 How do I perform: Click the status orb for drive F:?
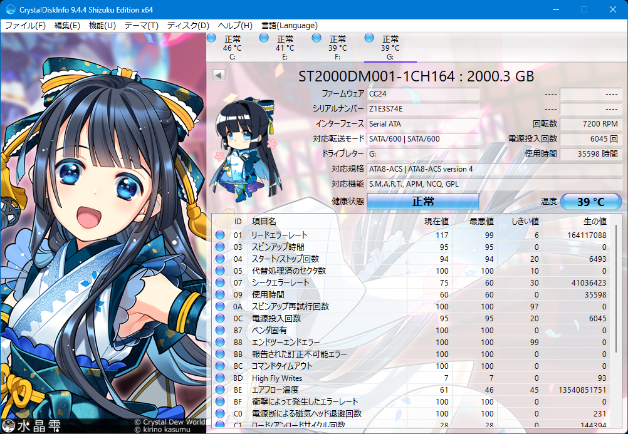(x=317, y=38)
